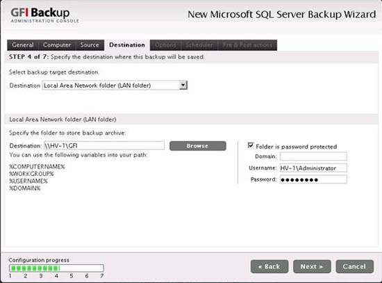
Task: Open the Source tab
Action: pyautogui.click(x=90, y=45)
